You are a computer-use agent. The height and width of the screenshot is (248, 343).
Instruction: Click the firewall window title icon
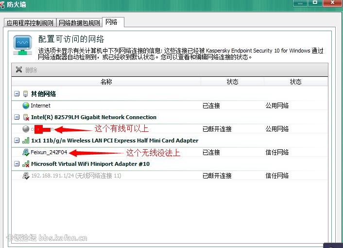tap(2, 4)
